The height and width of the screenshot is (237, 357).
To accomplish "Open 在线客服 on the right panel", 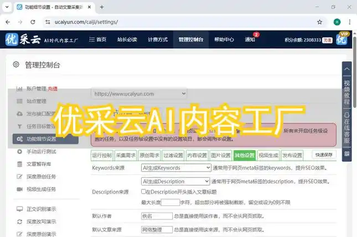I will (x=346, y=128).
